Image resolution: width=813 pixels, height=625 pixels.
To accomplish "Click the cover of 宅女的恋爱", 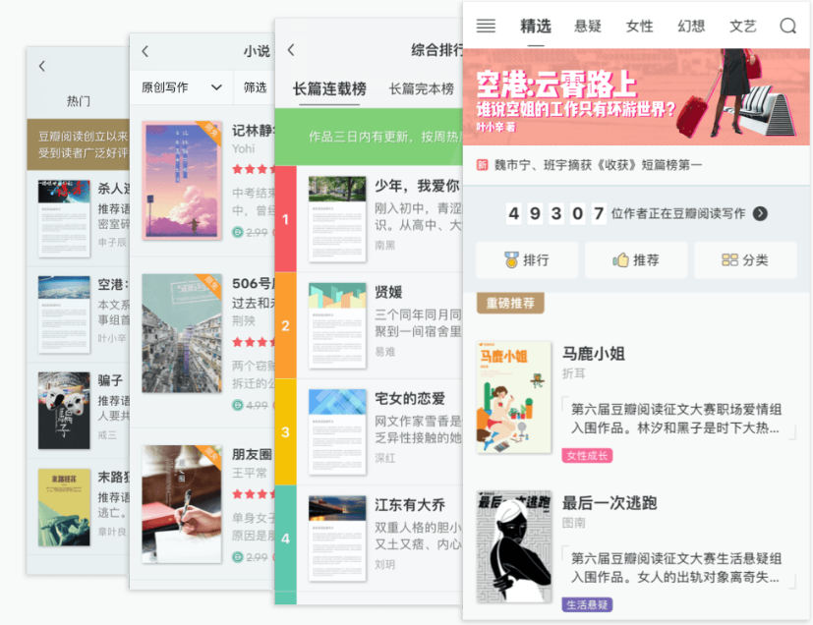I will tap(337, 431).
